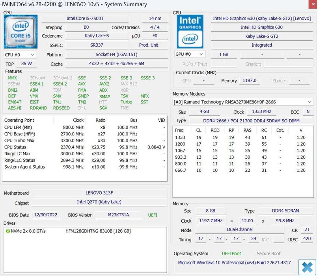This screenshot has height=276, width=317.
Task: Click the Socket H4 (LGA1151) platform field
Action: pyautogui.click(x=116, y=54)
